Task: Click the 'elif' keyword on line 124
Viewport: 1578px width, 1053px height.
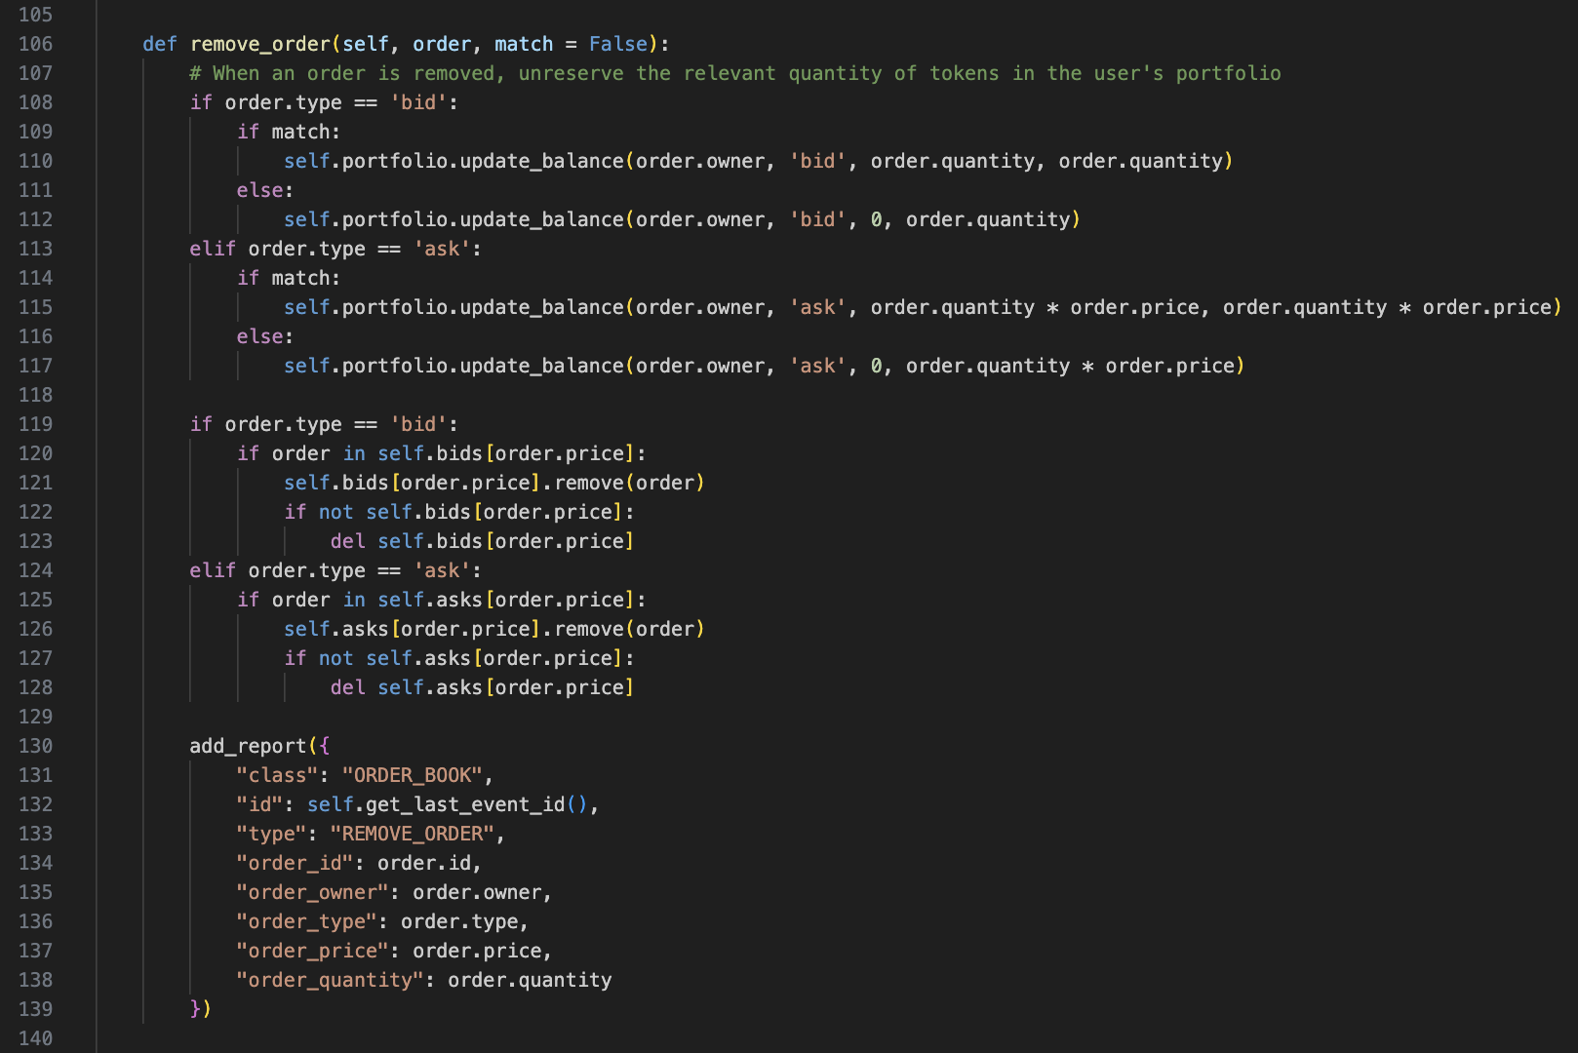Action: [213, 570]
